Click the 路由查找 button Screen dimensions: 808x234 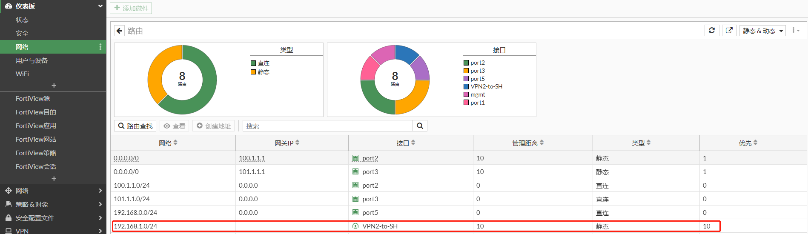(x=135, y=126)
